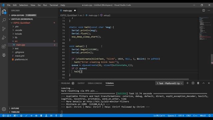Click C++ language mode selector
The width and height of the screenshot is (213, 120).
click(x=195, y=116)
